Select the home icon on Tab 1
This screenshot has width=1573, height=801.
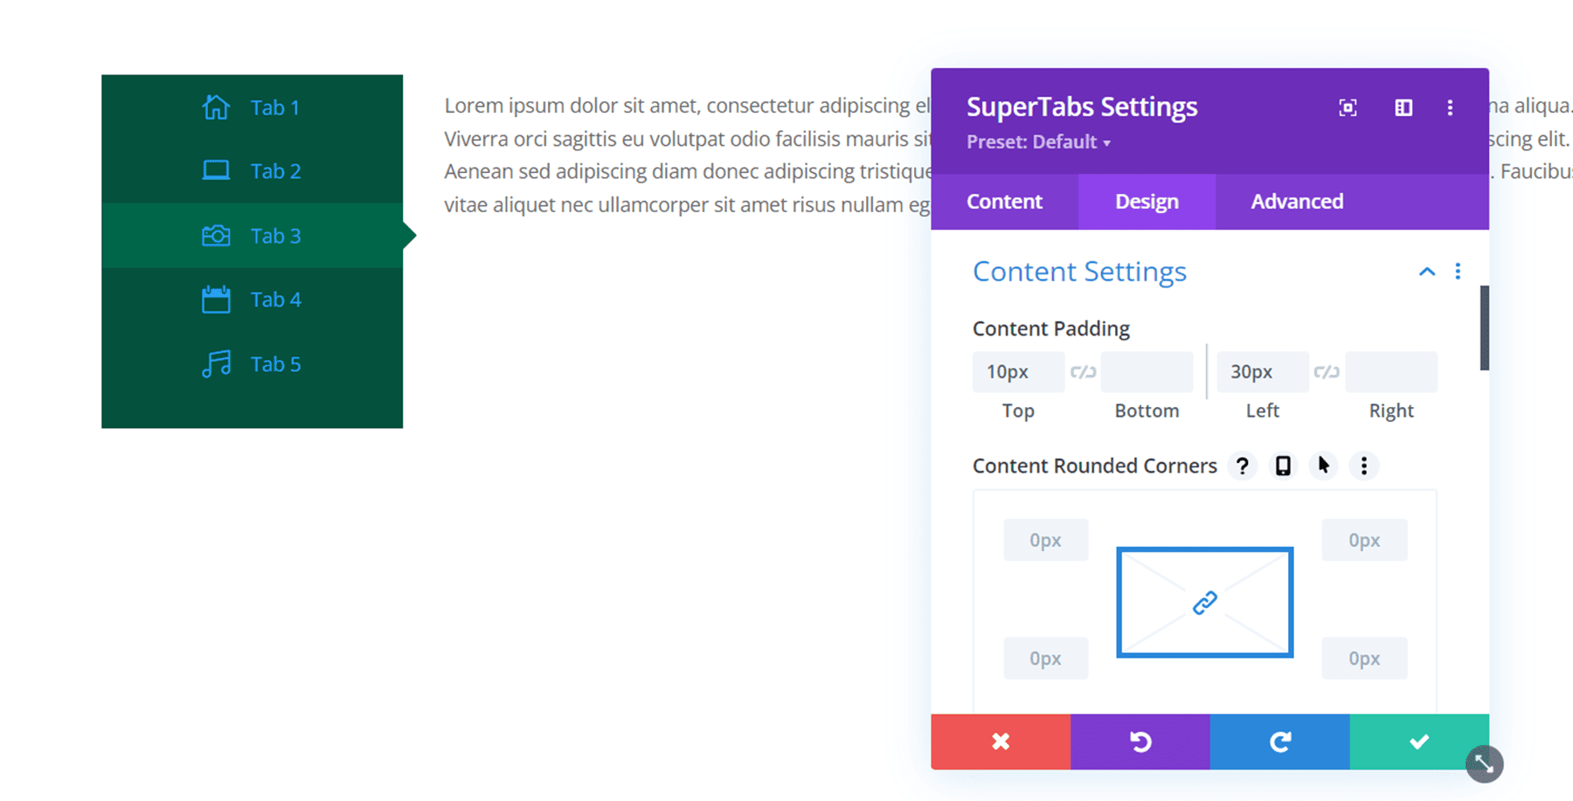click(x=215, y=107)
